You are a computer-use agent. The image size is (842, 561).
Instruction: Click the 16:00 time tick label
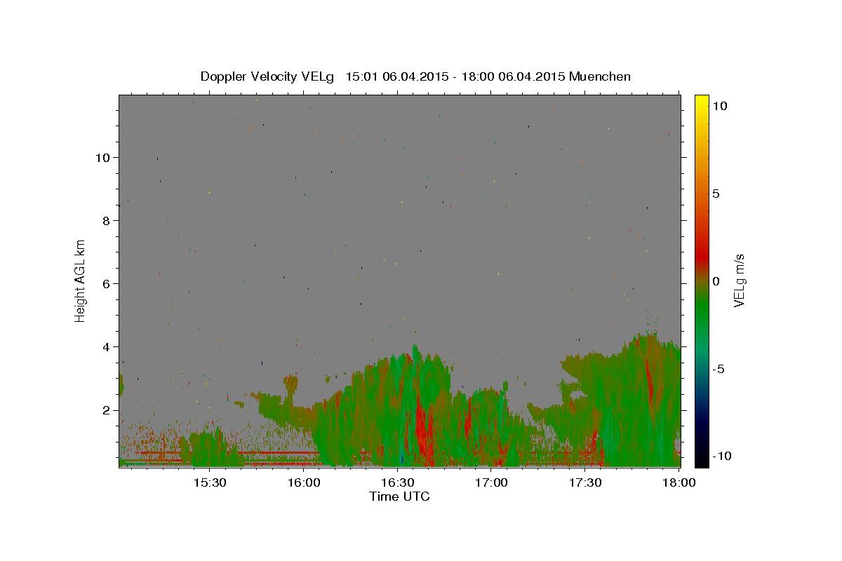click(x=304, y=483)
